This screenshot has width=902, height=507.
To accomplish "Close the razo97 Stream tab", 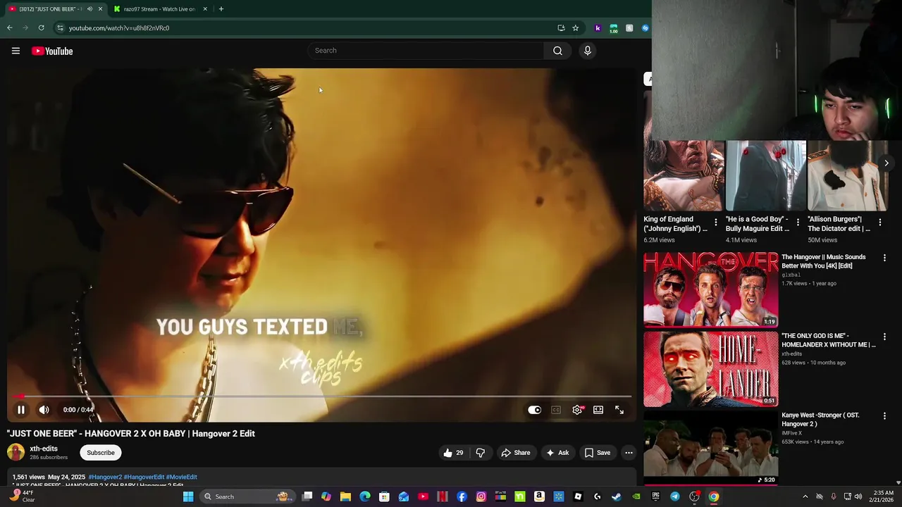I will click(205, 9).
